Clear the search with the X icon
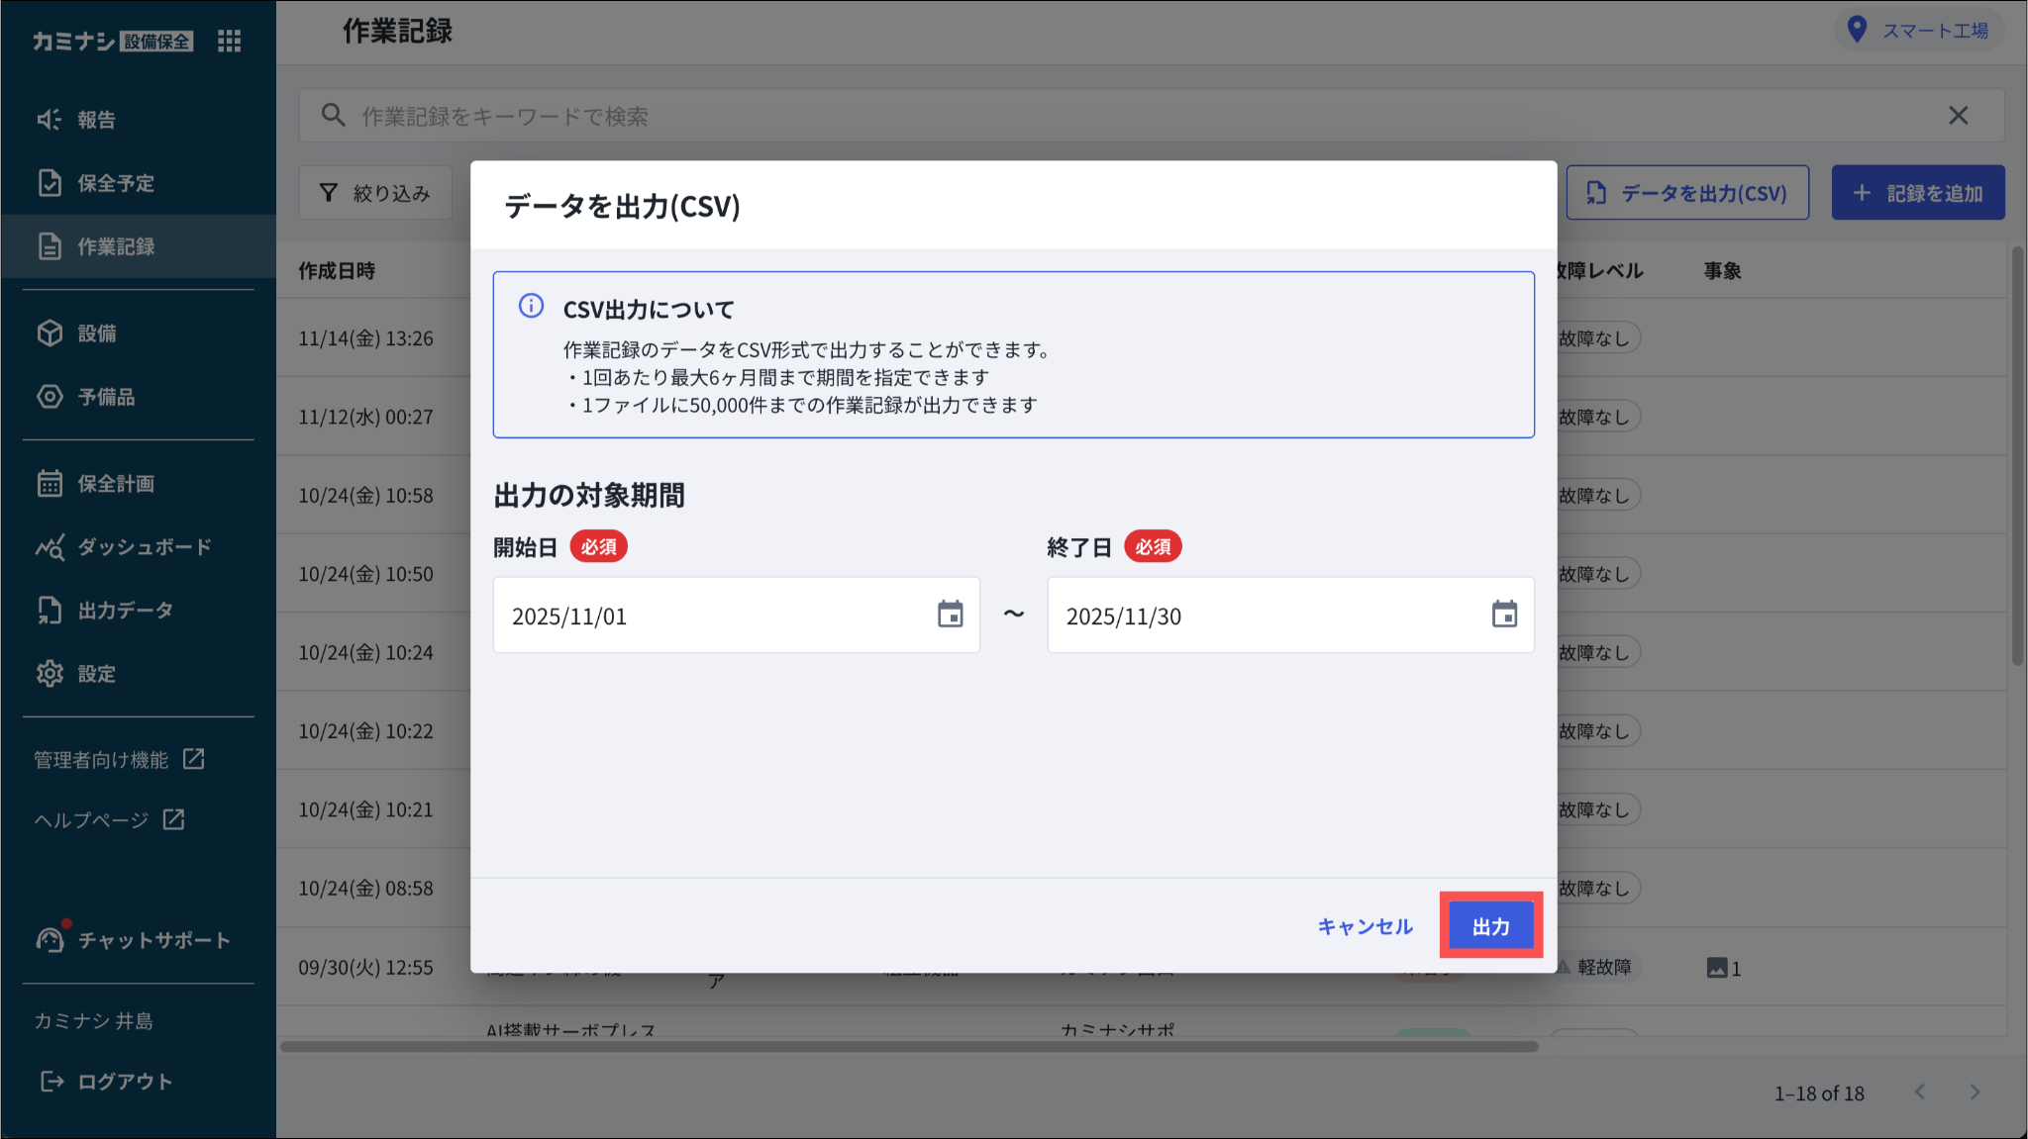The width and height of the screenshot is (2028, 1139). tap(1958, 116)
